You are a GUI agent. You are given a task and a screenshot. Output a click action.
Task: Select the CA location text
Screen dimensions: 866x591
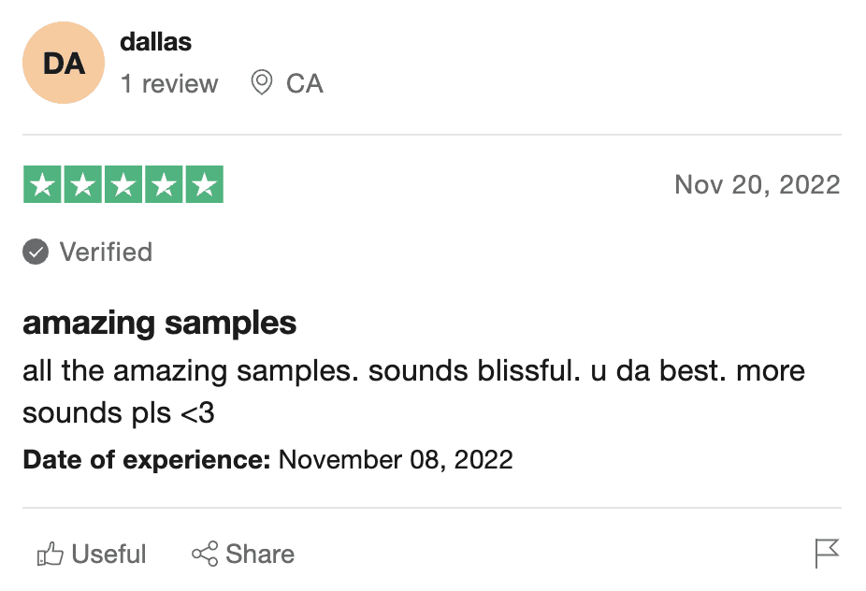[x=304, y=84]
